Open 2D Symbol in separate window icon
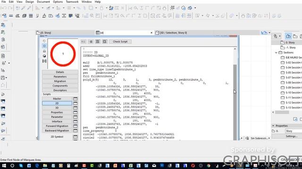This screenshot has height=169, width=302. 75,137
